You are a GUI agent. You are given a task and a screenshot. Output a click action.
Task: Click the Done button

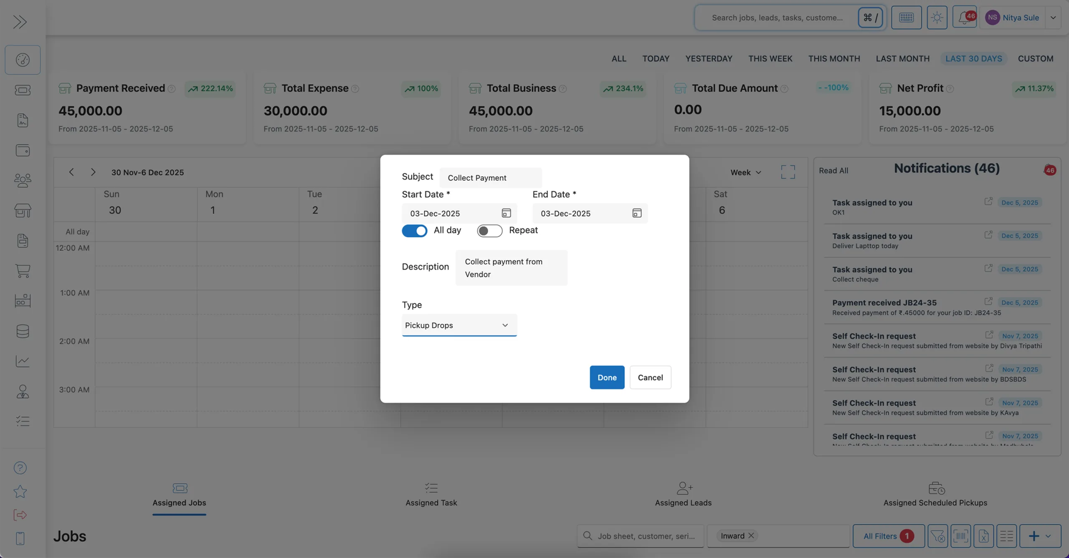[607, 377]
